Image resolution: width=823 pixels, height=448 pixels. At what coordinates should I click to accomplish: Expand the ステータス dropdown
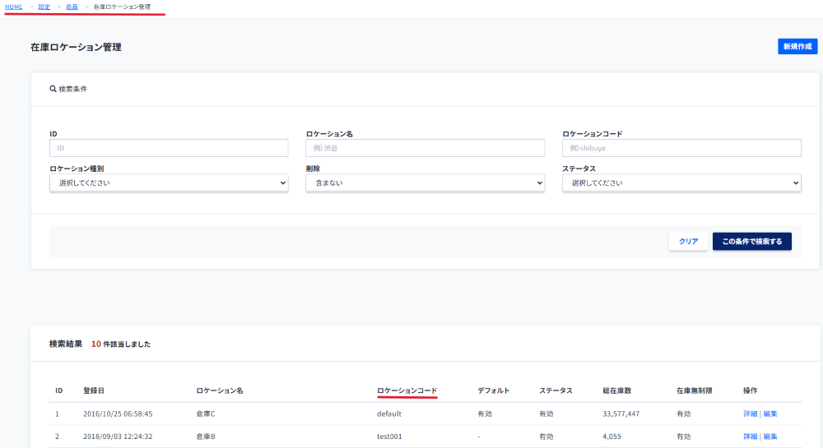[681, 182]
